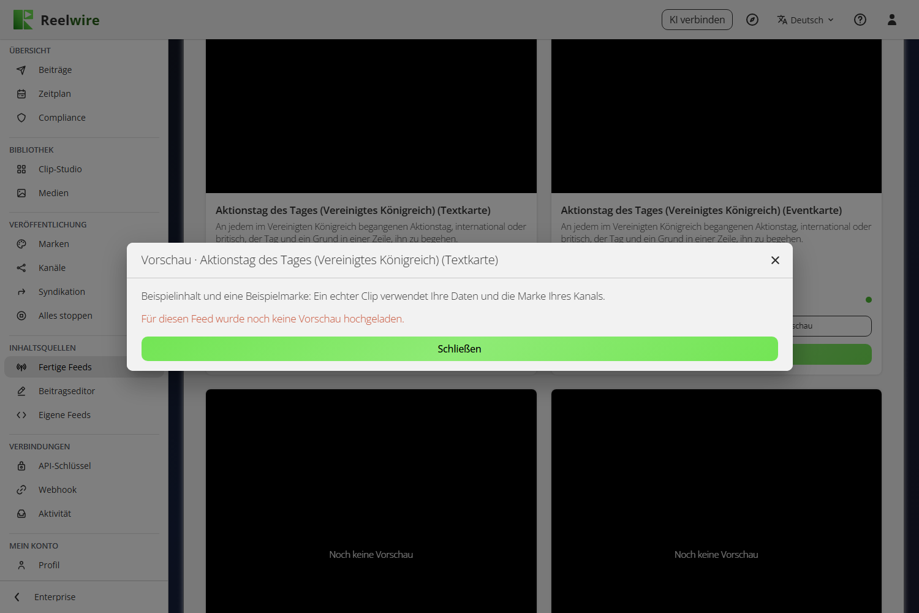Image resolution: width=919 pixels, height=613 pixels.
Task: Click the Profil person icon
Action: coord(21,565)
